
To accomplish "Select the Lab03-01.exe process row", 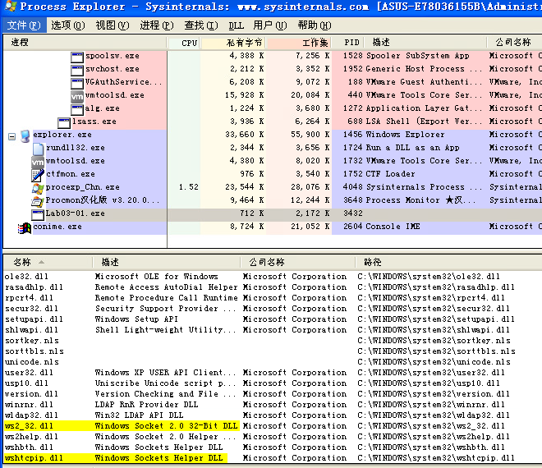I will [x=273, y=213].
